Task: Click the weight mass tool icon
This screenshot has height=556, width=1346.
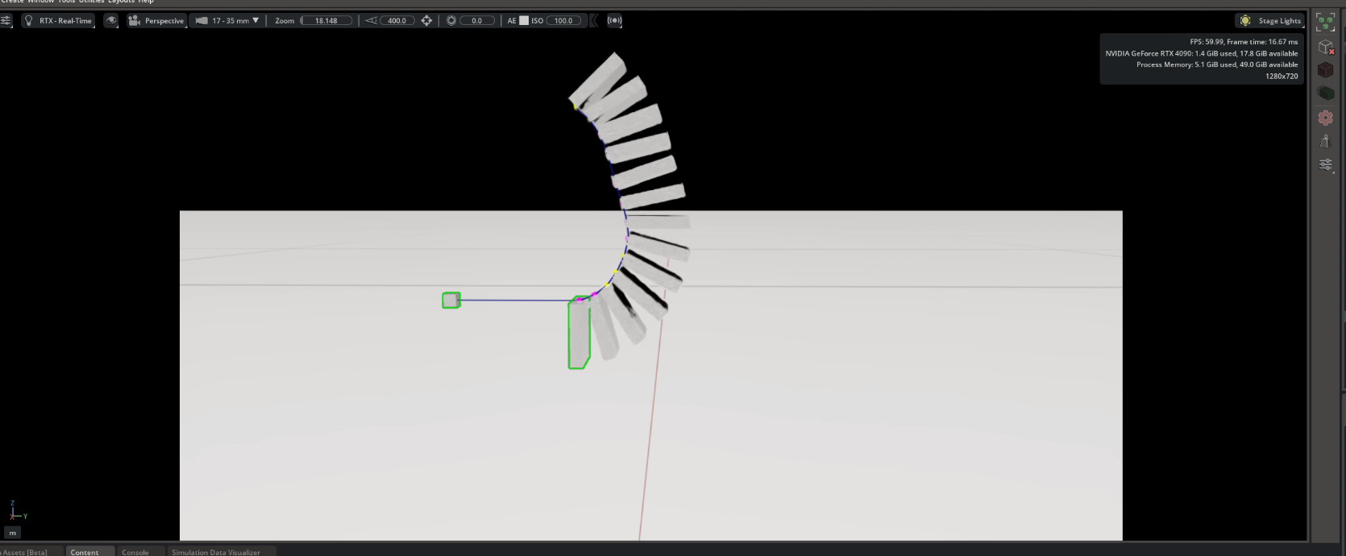Action: (x=1325, y=141)
